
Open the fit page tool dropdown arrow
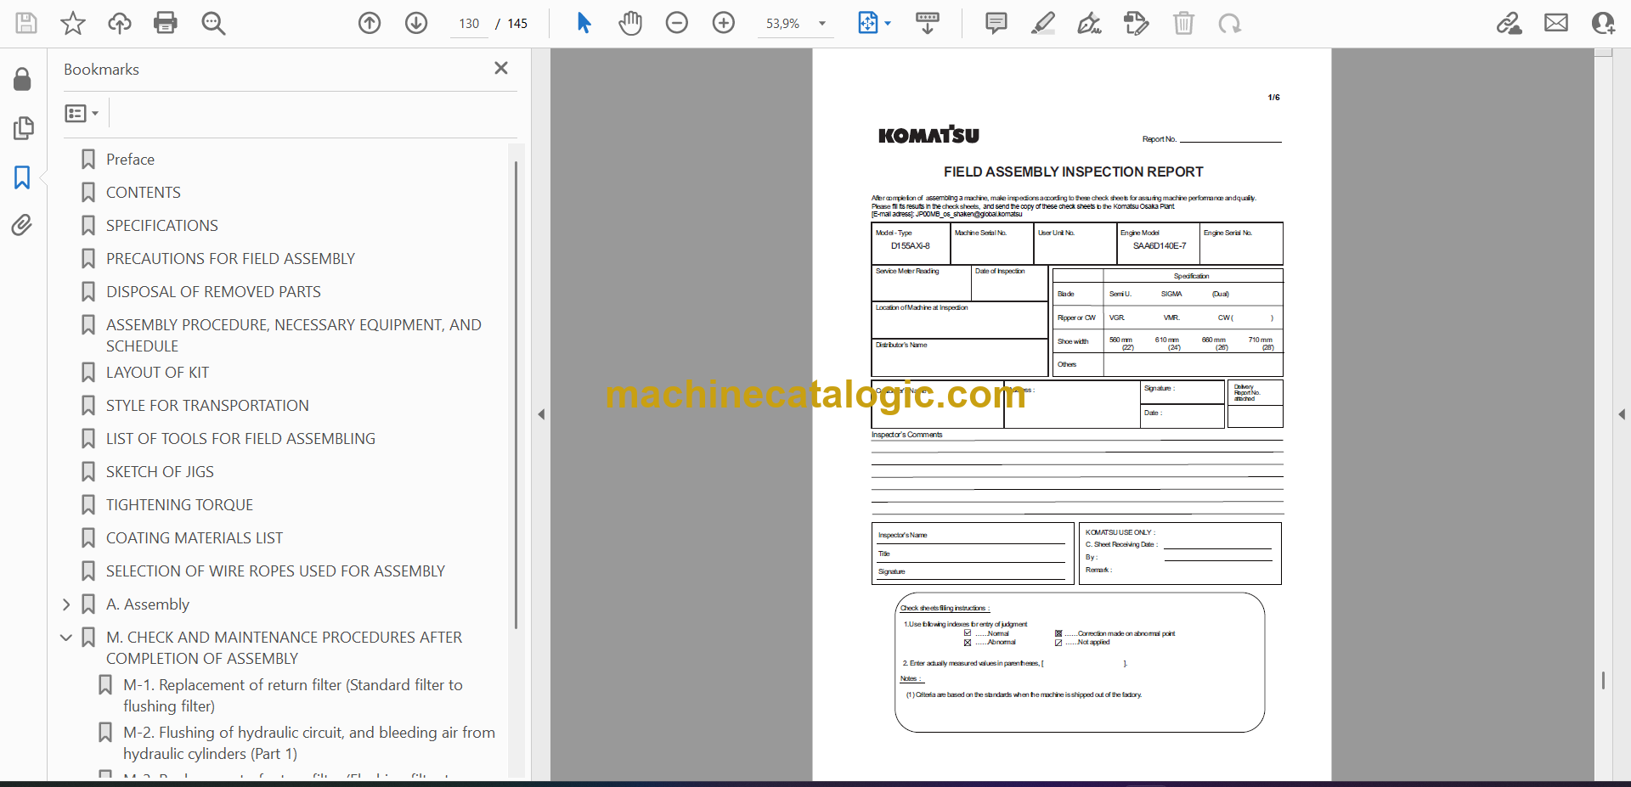tap(888, 24)
